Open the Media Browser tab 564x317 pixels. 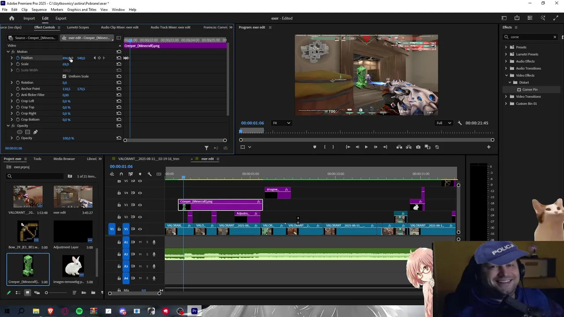[64, 159]
